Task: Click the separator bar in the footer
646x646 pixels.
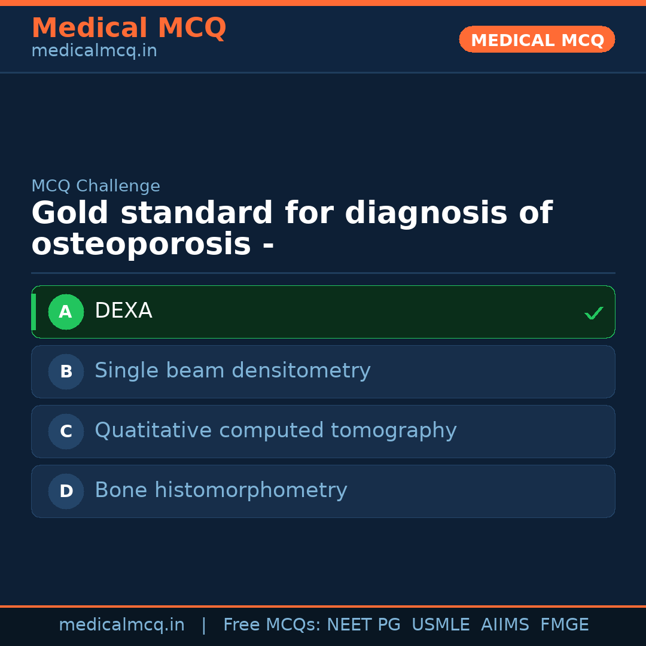Action: pyautogui.click(x=204, y=624)
